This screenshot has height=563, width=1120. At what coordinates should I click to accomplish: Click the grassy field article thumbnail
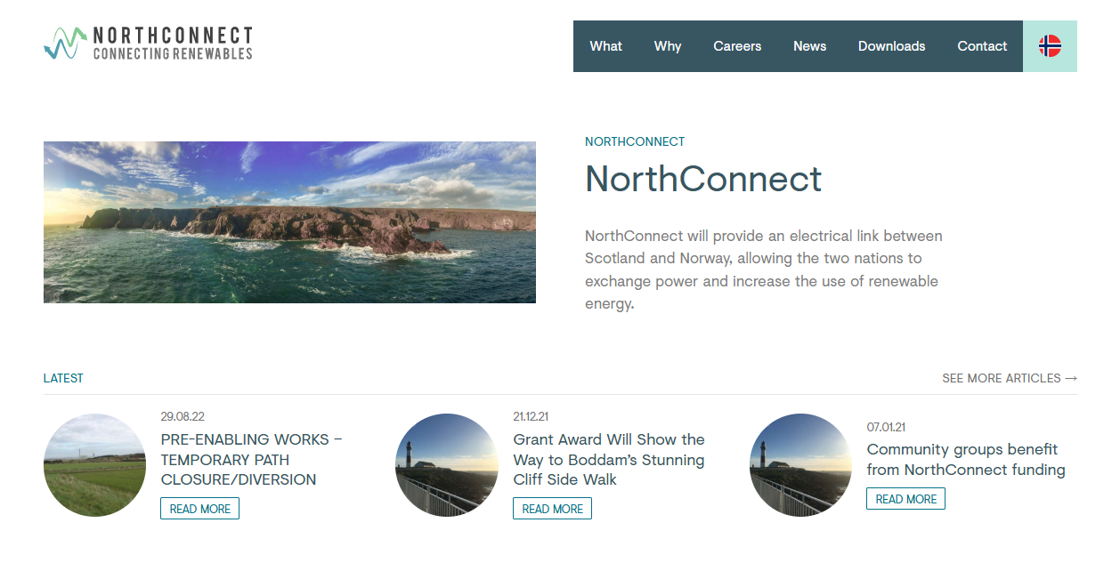(94, 465)
